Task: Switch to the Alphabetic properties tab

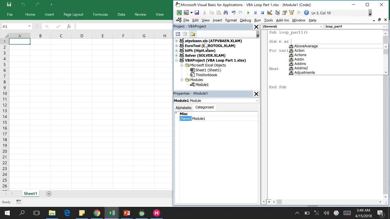Action: pyautogui.click(x=183, y=108)
